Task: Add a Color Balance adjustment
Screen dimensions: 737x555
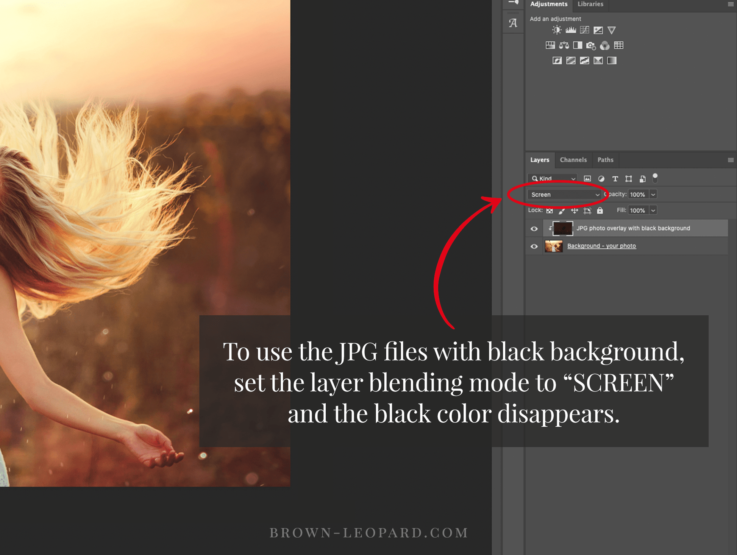Action: click(x=564, y=45)
